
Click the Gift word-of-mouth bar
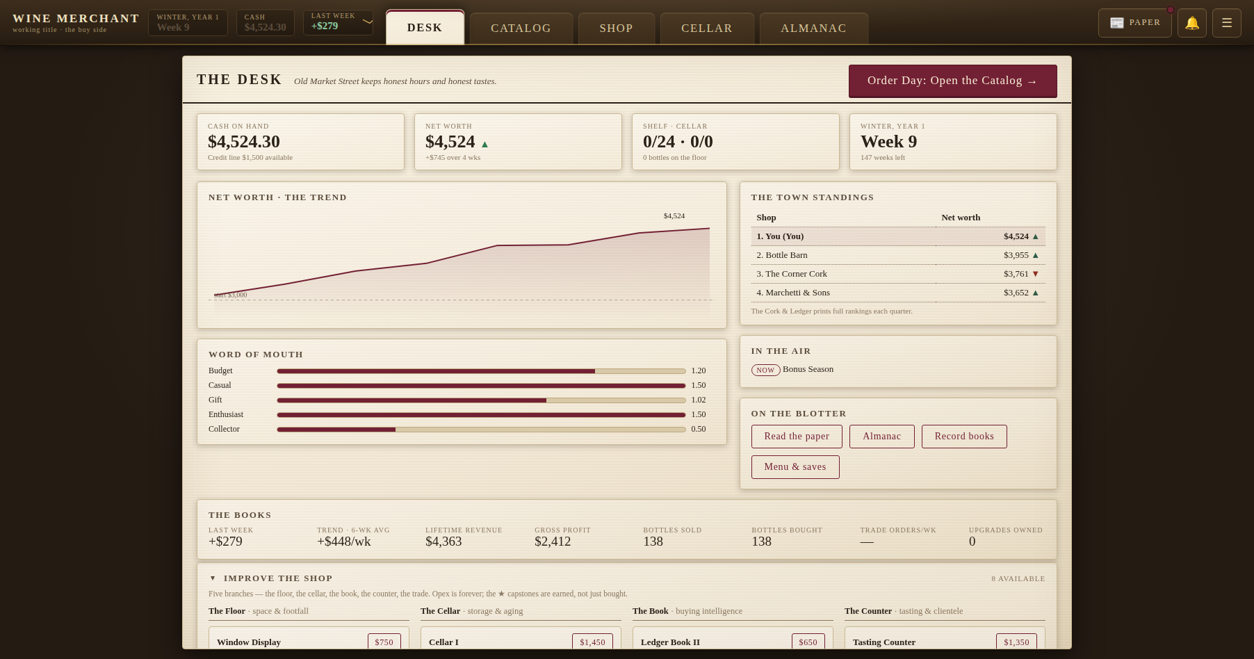click(x=481, y=400)
